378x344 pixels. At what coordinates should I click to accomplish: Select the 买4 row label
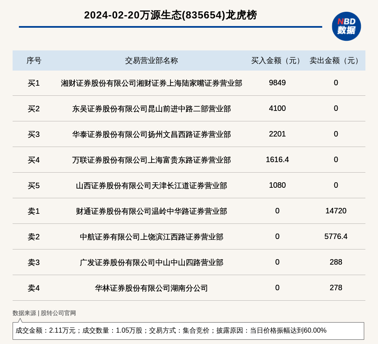(34, 160)
